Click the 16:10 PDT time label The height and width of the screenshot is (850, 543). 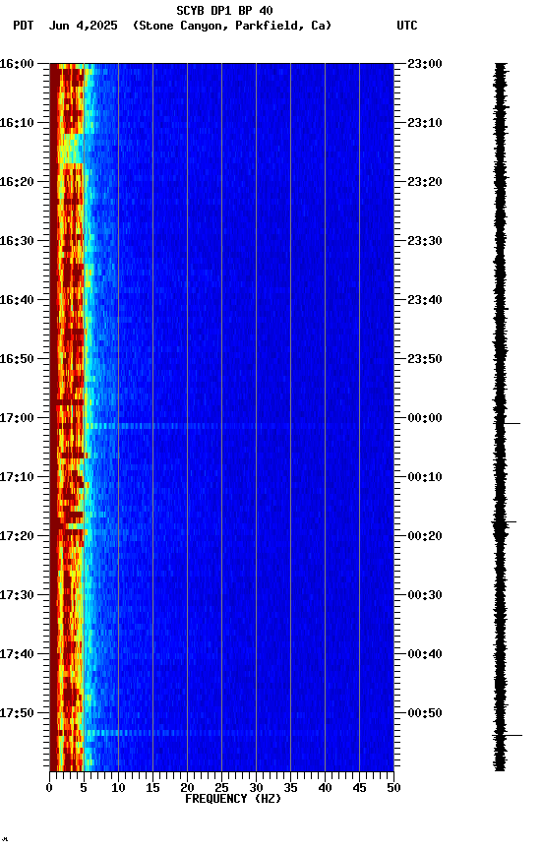coord(17,123)
